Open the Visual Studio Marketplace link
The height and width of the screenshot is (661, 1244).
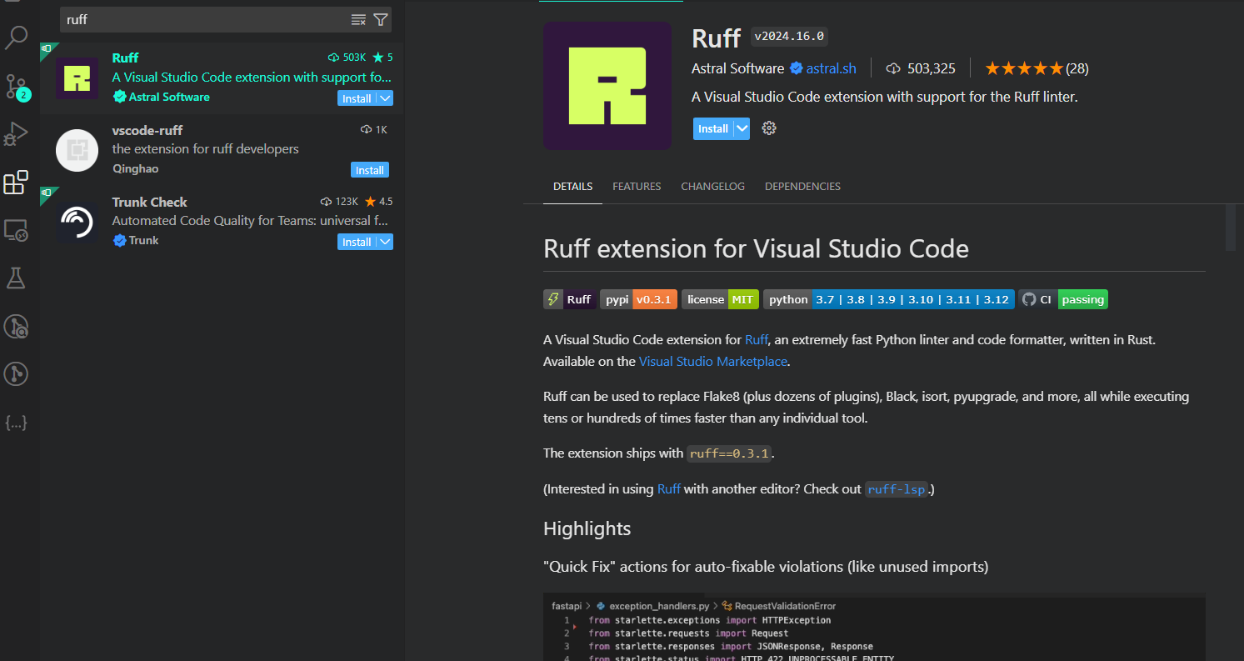(x=712, y=362)
